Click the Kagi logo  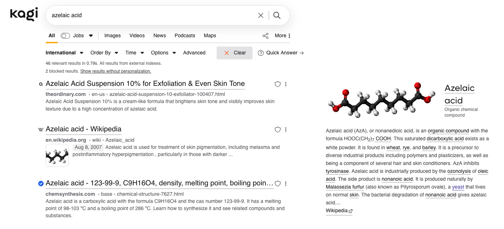(24, 14)
